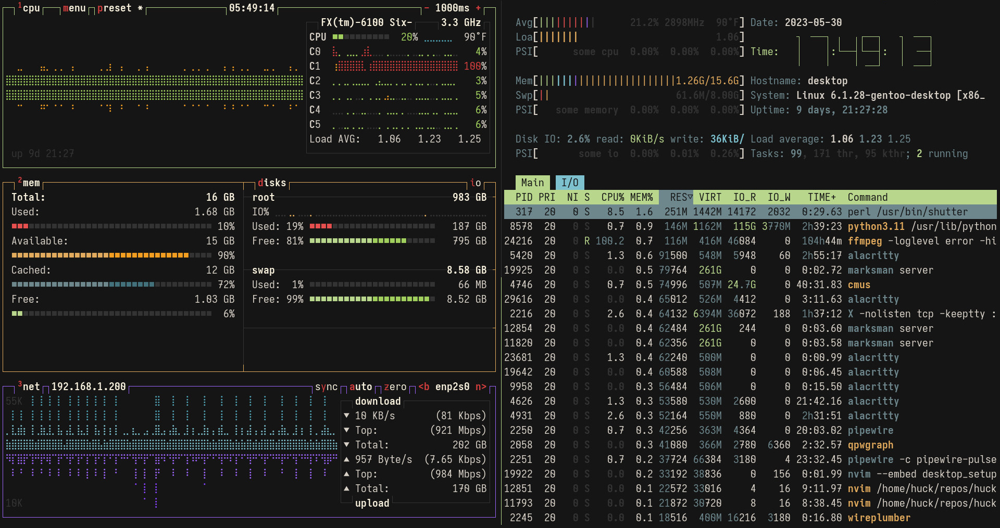Select next network interface with n>
Image resolution: width=1000 pixels, height=528 pixels.
[481, 387]
